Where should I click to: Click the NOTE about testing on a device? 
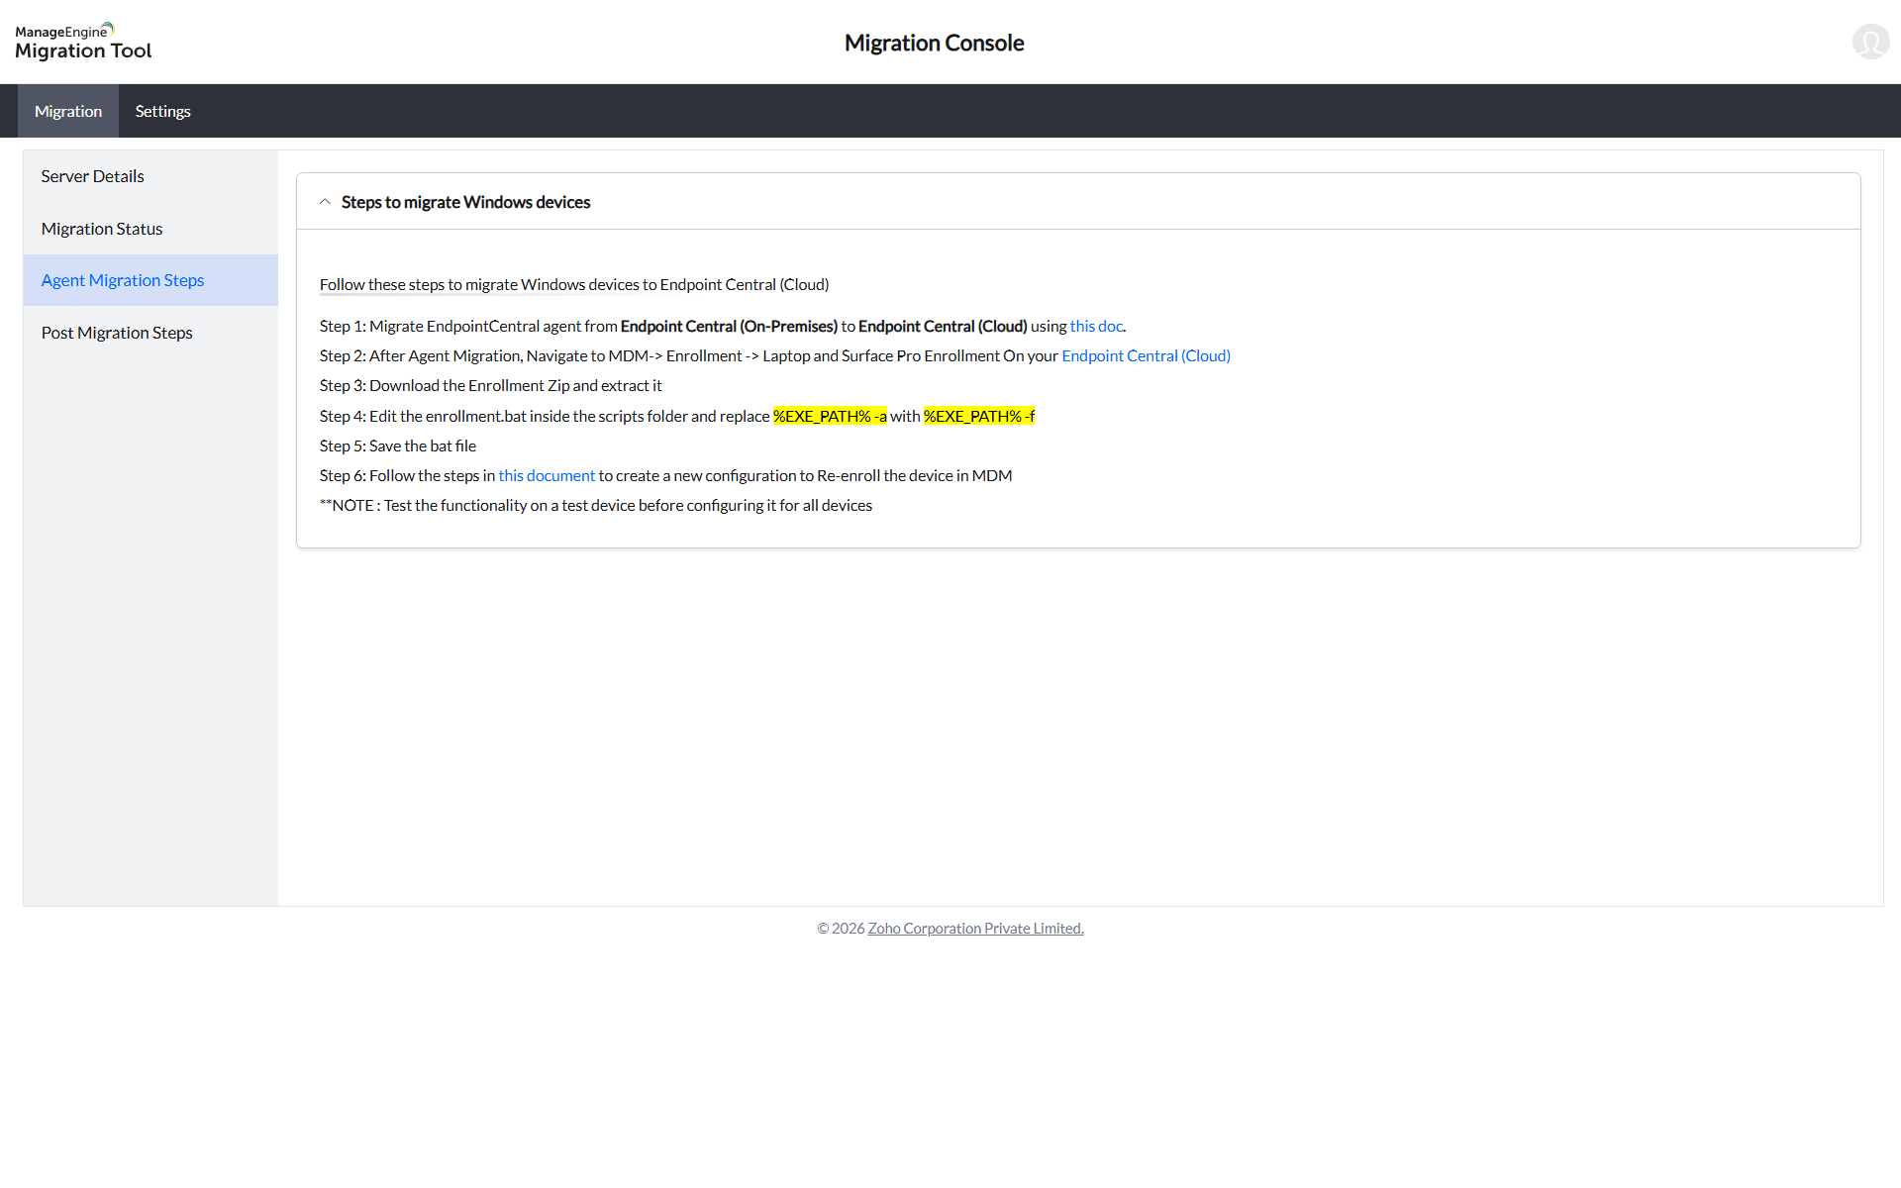tap(596, 505)
